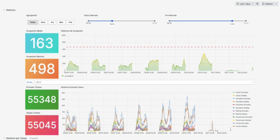280x140 pixels.
Task: Select the Todos grouping option
Action: [x=33, y=22]
